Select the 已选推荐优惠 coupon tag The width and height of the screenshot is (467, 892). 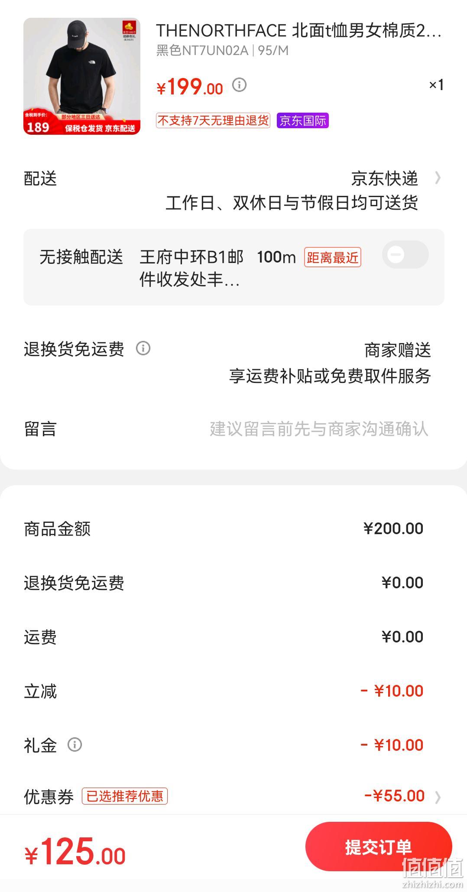pos(125,796)
